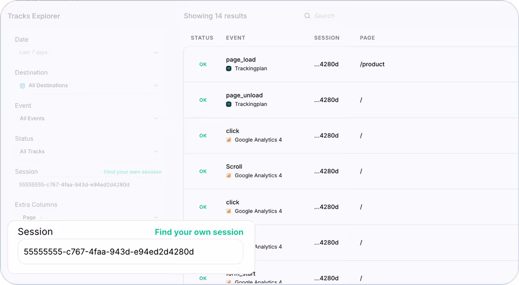Viewport: 519px width, 285px height.
Task: Open the page_load event row
Action: (x=351, y=64)
